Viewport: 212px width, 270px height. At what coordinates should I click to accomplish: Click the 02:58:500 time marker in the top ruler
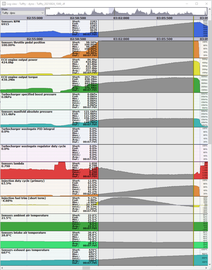pyautogui.click(x=78, y=18)
